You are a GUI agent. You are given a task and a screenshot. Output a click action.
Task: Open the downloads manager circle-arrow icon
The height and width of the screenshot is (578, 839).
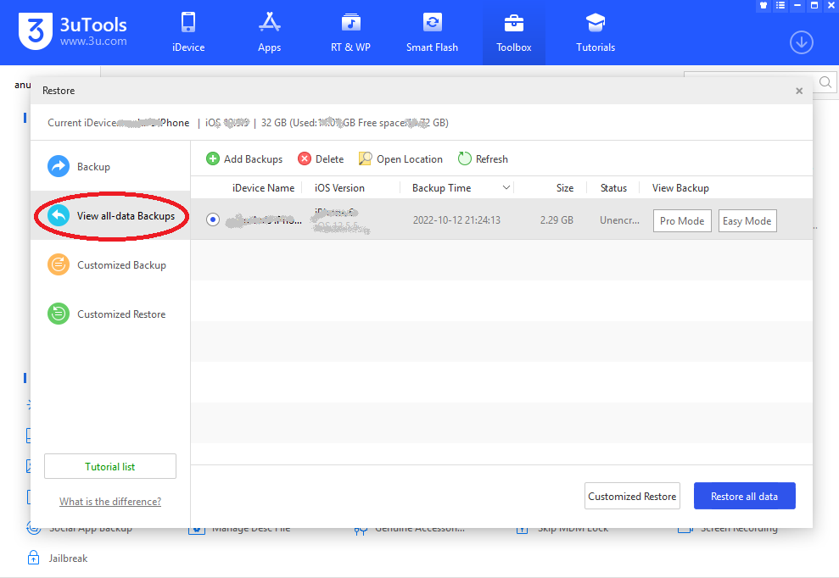pos(801,42)
